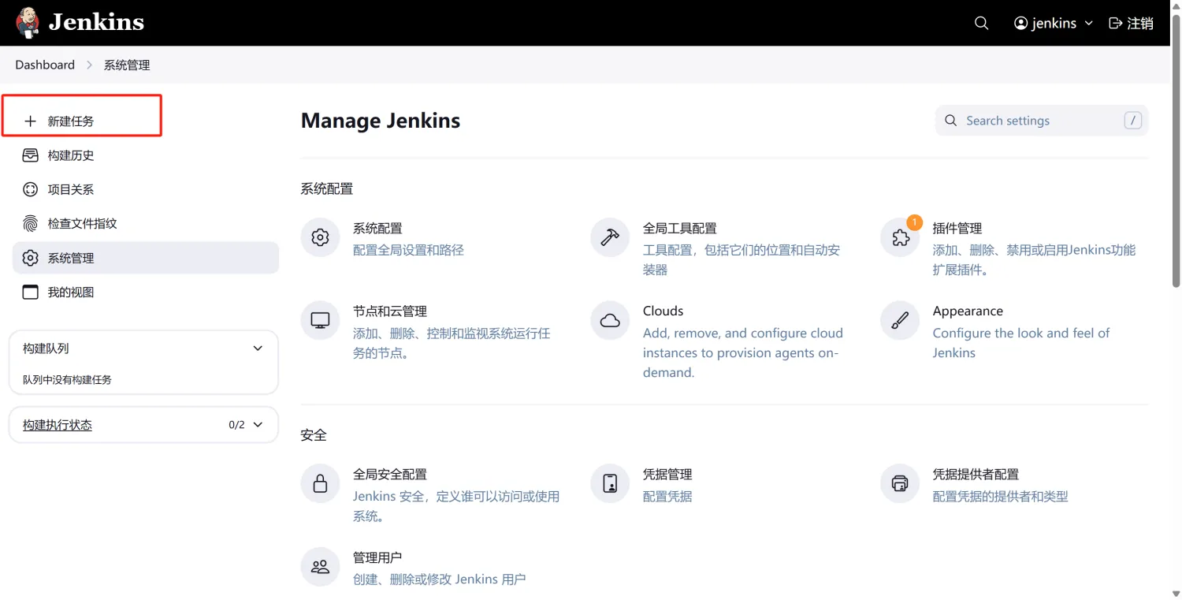
Task: Expand the 构建执行状态 chevron
Action: (258, 425)
